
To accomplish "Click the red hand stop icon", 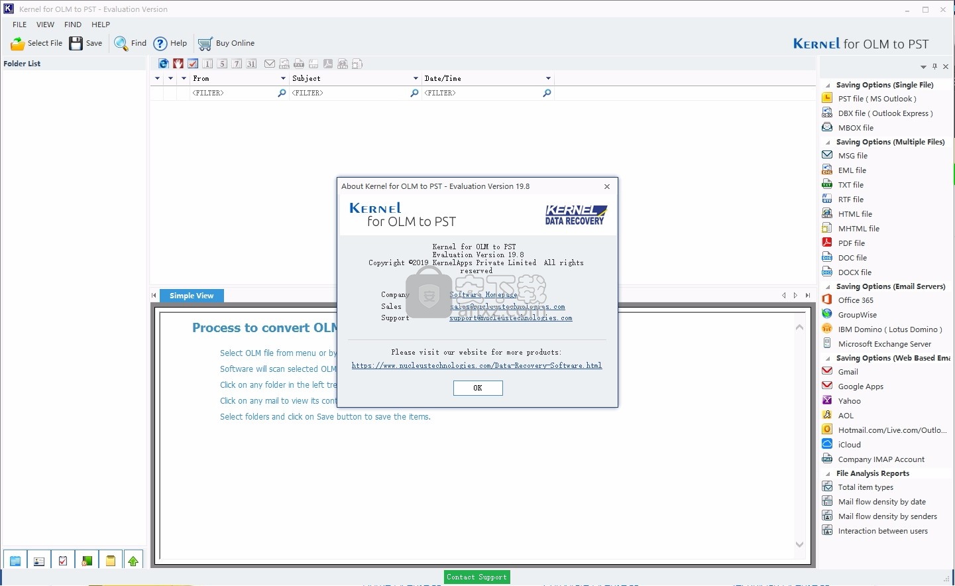I will point(178,64).
